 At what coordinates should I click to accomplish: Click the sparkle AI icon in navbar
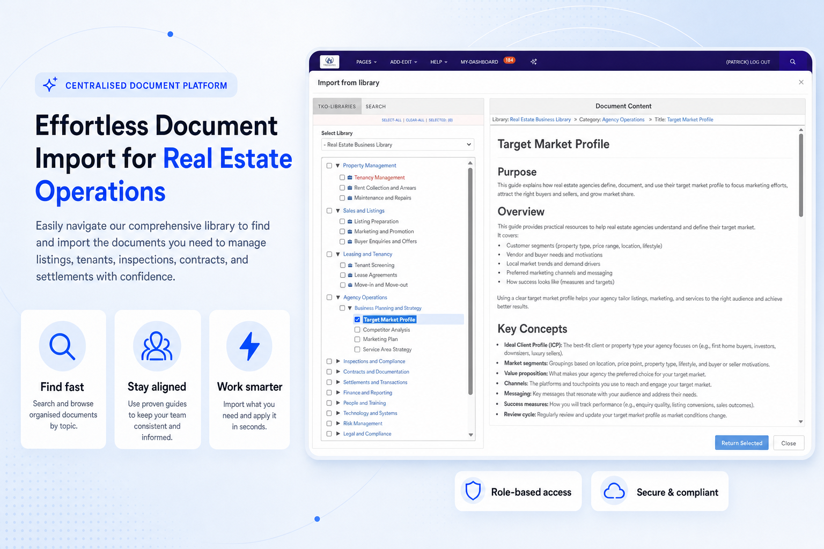point(534,62)
